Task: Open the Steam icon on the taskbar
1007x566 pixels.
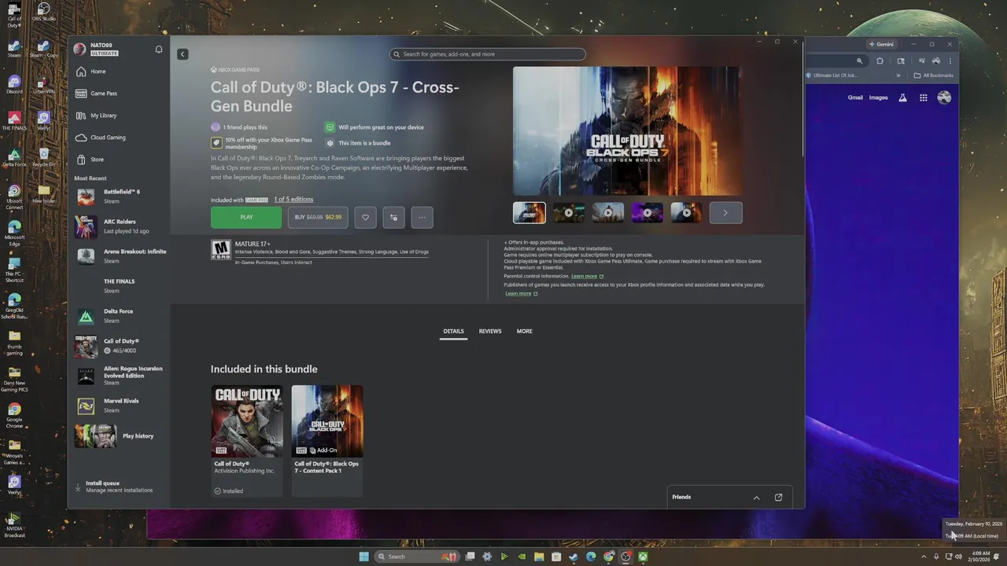Action: click(574, 557)
